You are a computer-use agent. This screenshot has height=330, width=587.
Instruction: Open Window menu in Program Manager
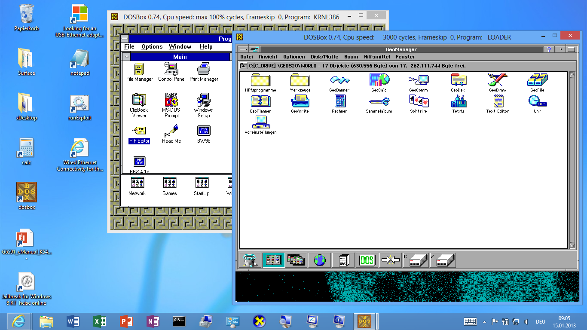180,47
